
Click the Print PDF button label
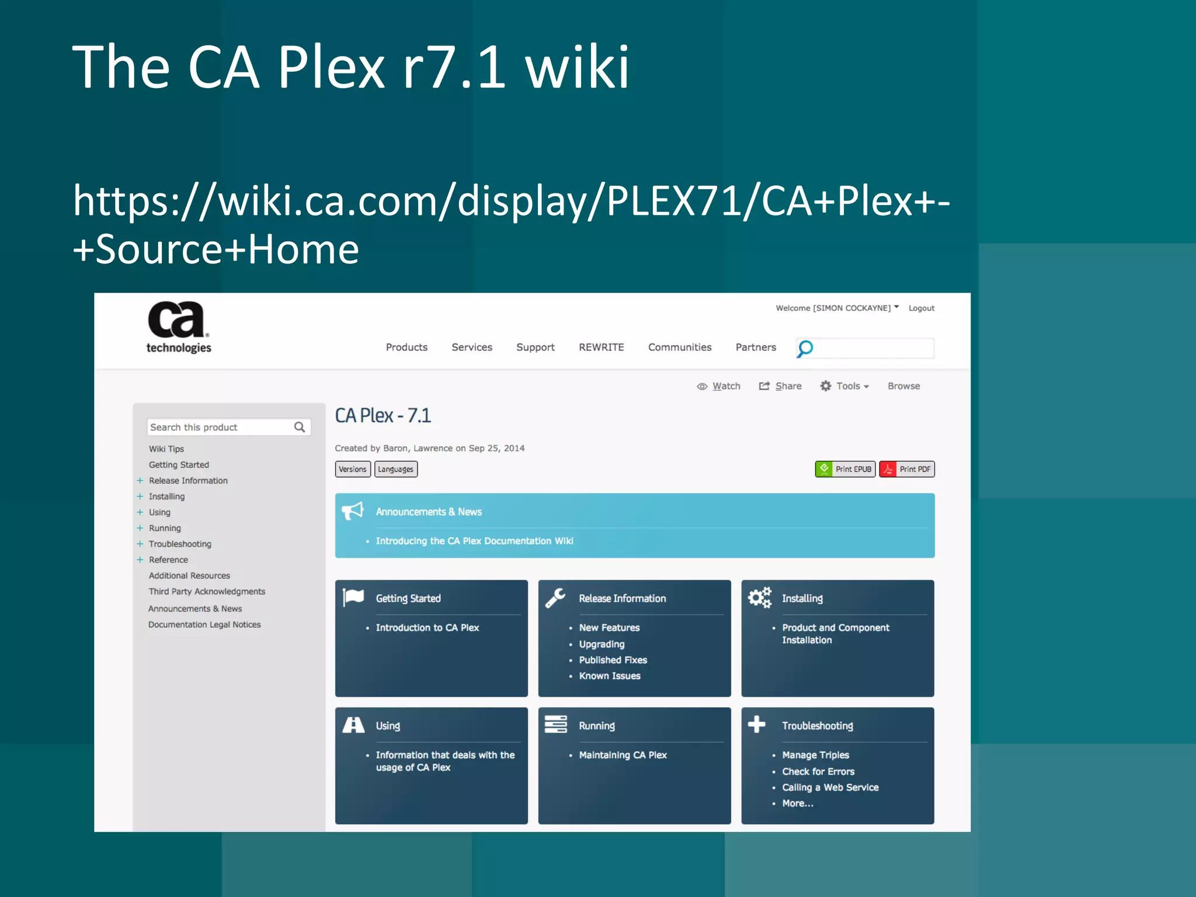click(x=915, y=469)
